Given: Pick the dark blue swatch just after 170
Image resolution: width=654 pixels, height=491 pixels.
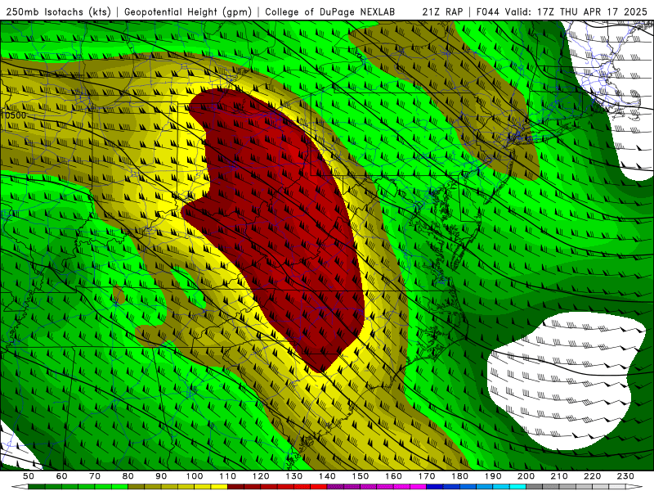Looking at the screenshot, I should [435, 487].
